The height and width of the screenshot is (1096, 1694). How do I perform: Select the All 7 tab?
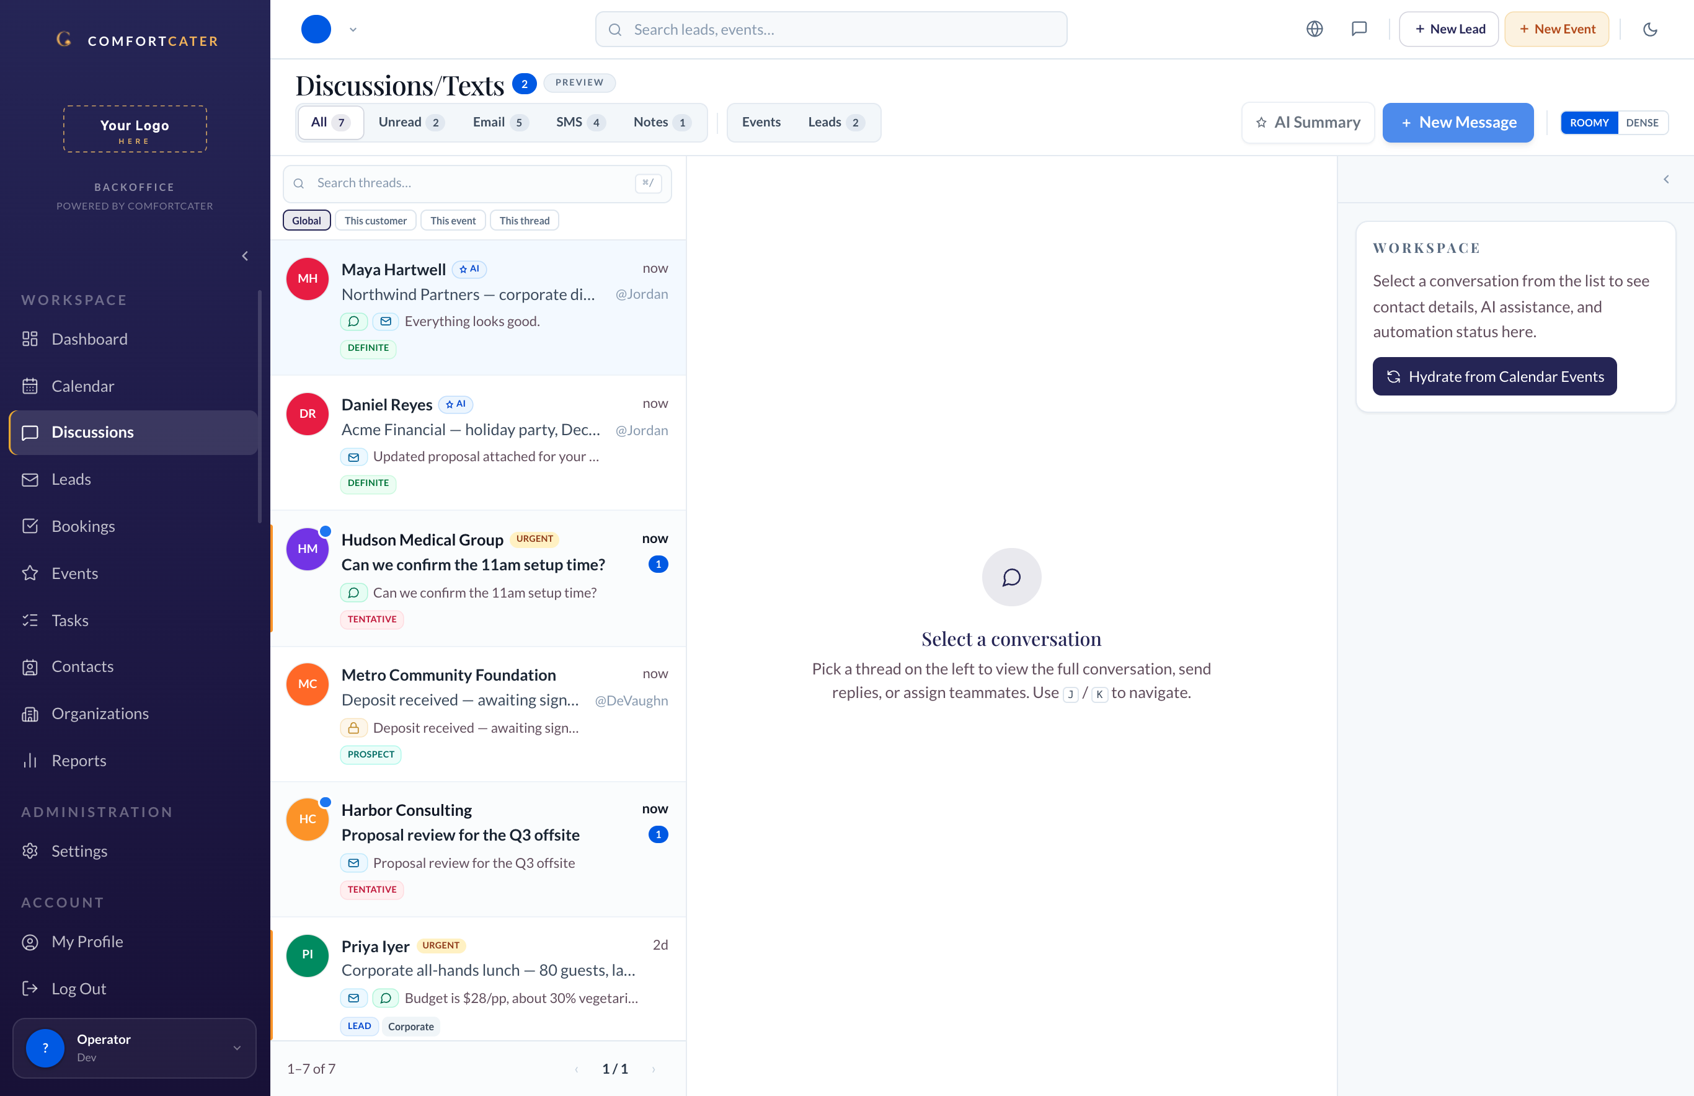(330, 122)
